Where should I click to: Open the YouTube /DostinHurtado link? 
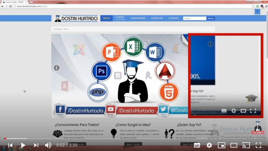pyautogui.click(x=131, y=110)
